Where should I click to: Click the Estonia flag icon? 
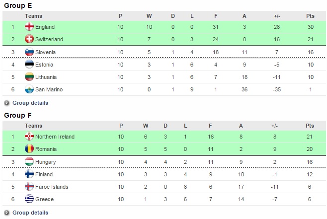29,65
